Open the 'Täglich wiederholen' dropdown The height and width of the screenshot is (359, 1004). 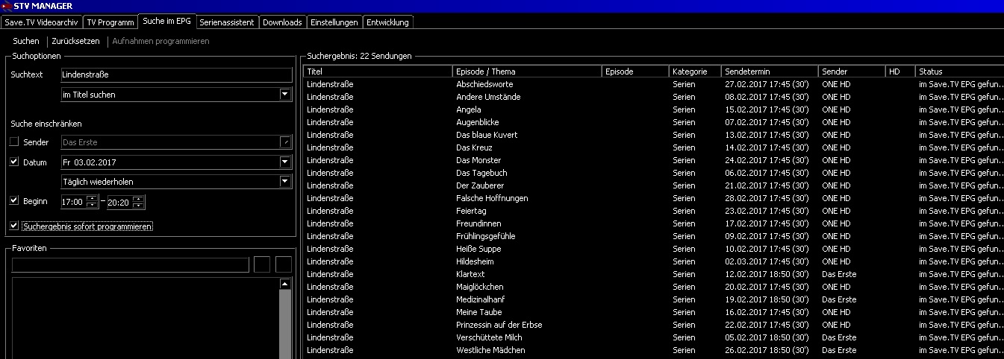pyautogui.click(x=284, y=181)
